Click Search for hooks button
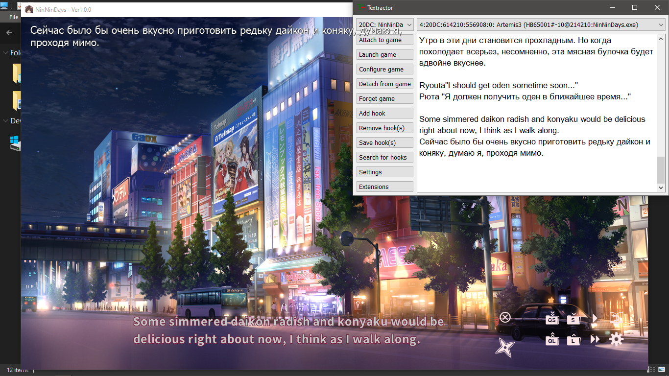This screenshot has height=376, width=669. (385, 158)
